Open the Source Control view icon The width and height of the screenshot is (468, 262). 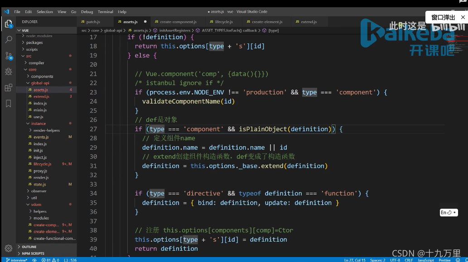pyautogui.click(x=9, y=56)
